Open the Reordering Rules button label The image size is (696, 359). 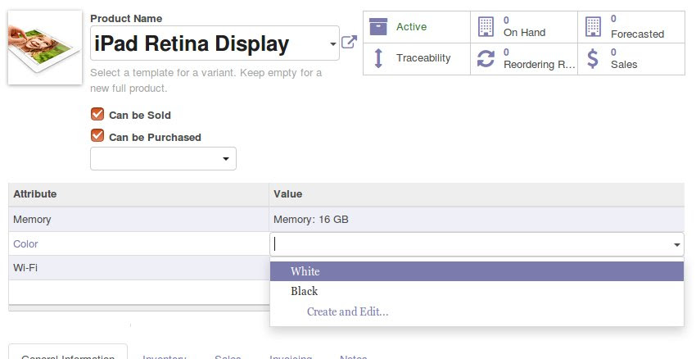point(540,65)
